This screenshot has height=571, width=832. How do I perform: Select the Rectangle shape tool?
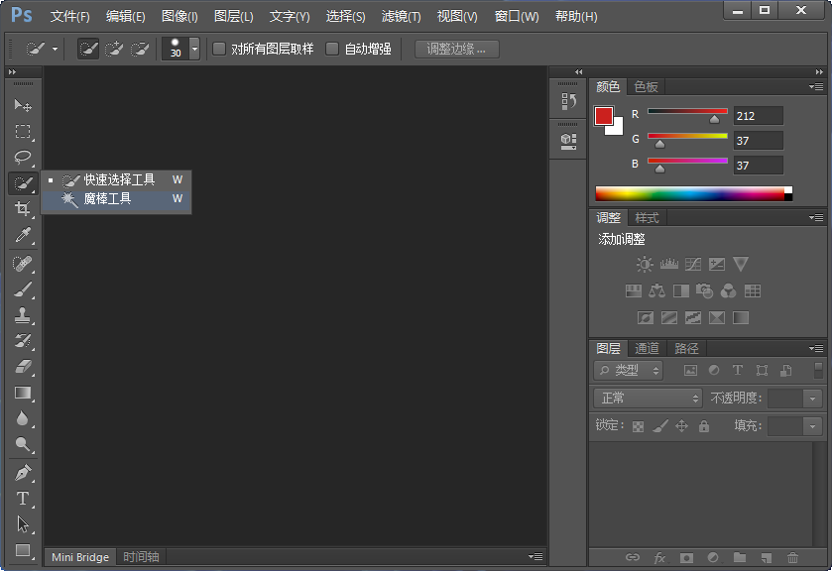(x=23, y=550)
